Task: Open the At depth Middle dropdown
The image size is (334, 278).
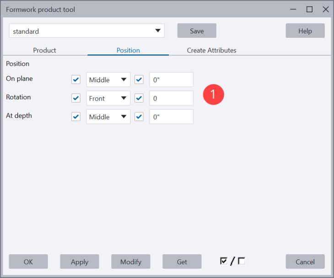Action: 108,117
